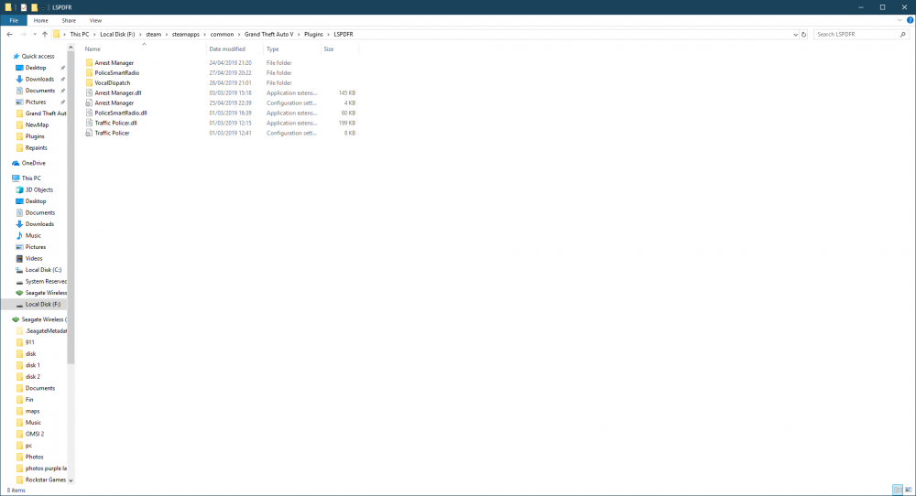Switch to the View ribbon tab
The image size is (916, 496).
[95, 20]
